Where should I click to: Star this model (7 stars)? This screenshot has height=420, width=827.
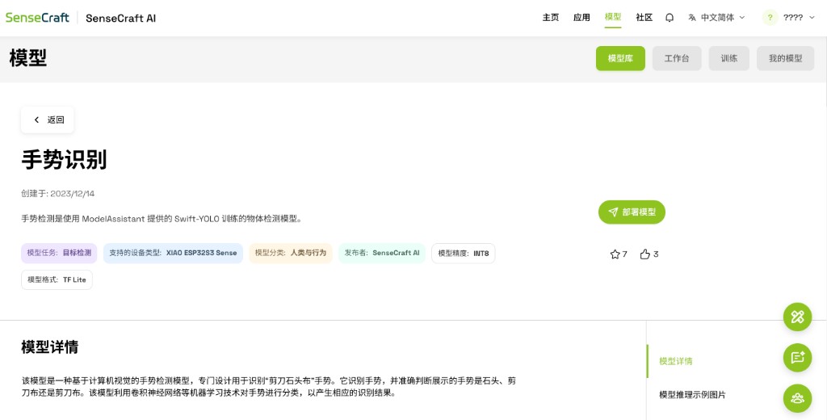619,254
